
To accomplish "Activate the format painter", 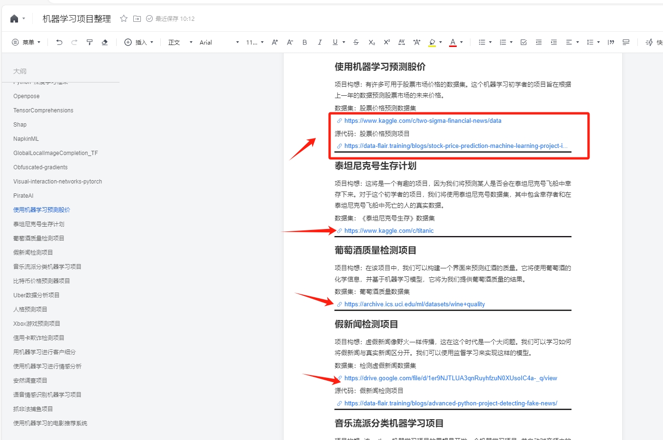I will point(90,42).
